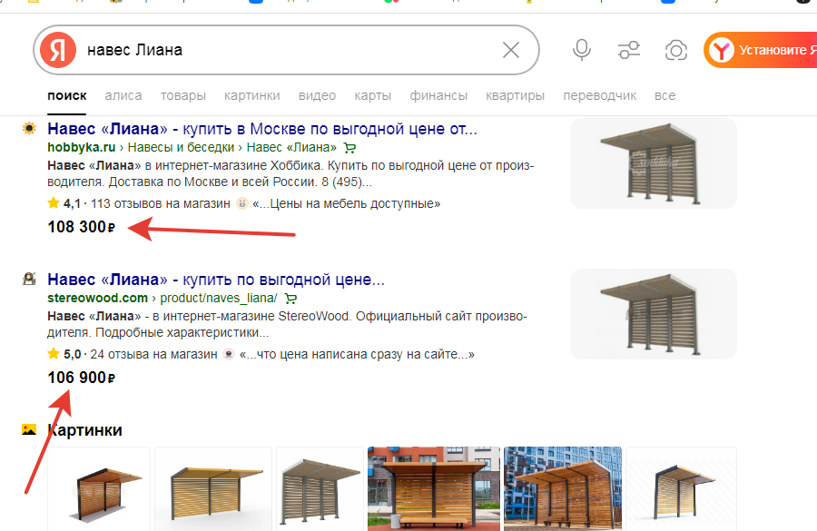
Task: Open the Навесы и беседки breadcrumb
Action: point(181,147)
